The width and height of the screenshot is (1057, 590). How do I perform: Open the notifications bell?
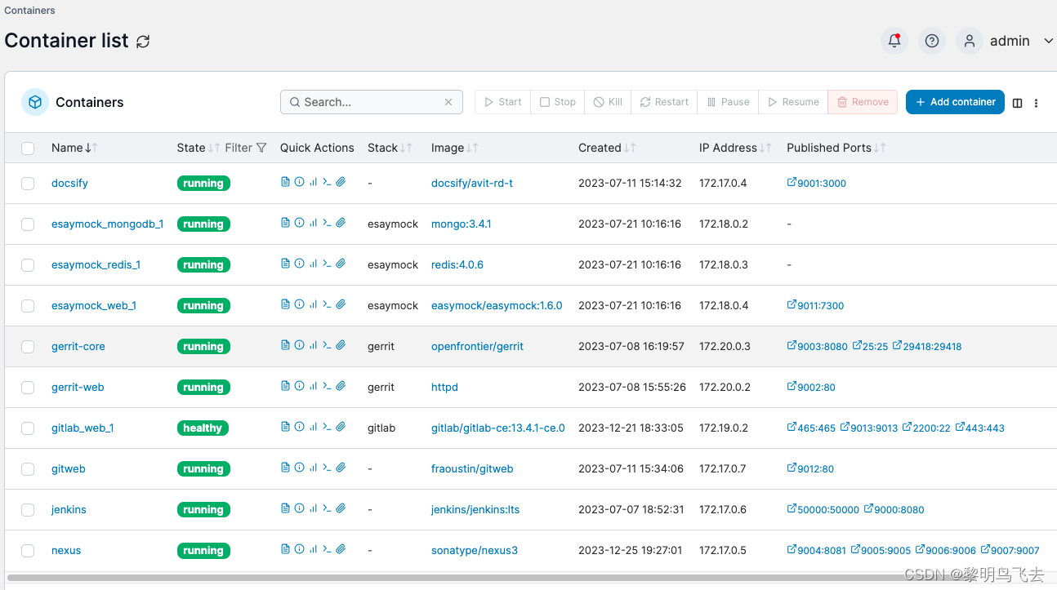pos(894,41)
